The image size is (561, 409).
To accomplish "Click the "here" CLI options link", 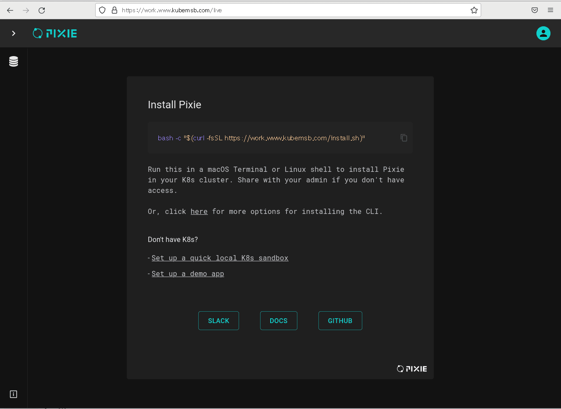I will pyautogui.click(x=199, y=211).
